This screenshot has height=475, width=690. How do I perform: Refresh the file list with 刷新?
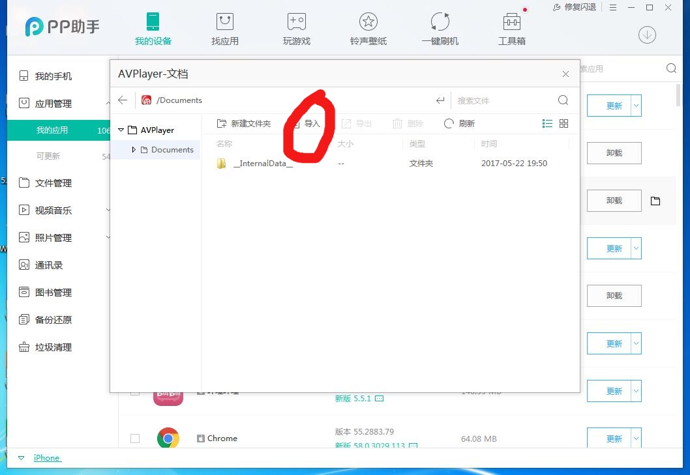coord(458,123)
